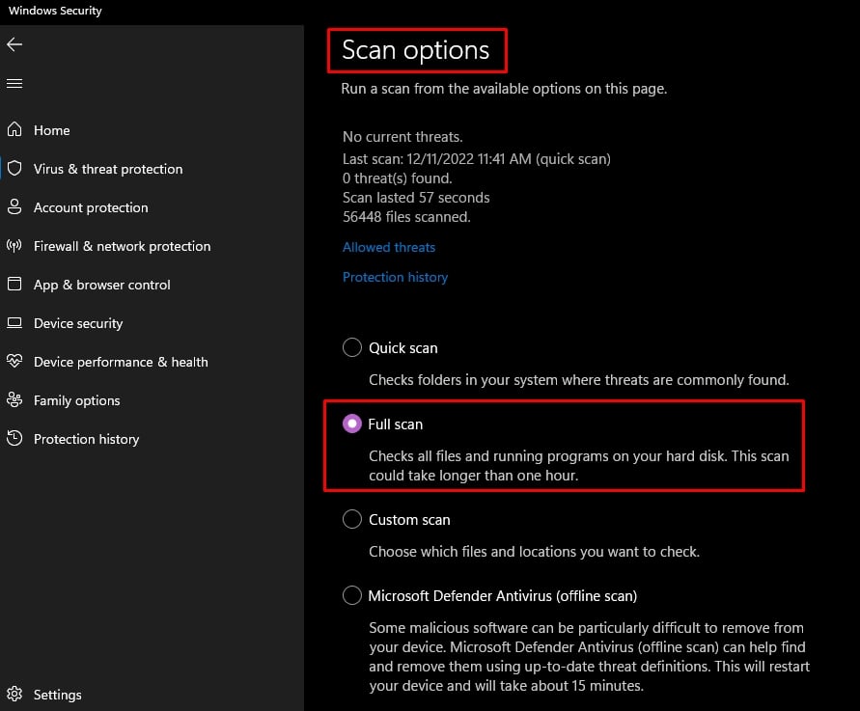The height and width of the screenshot is (711, 860).
Task: Click the Device performance & health heart icon
Action: pos(14,362)
